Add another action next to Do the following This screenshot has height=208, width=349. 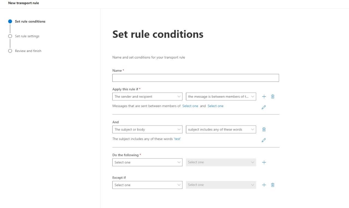tap(264, 162)
